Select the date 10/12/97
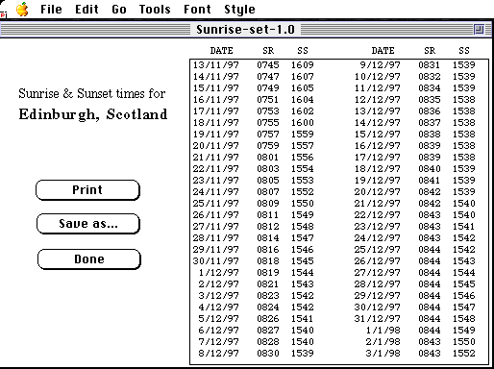 (378, 77)
